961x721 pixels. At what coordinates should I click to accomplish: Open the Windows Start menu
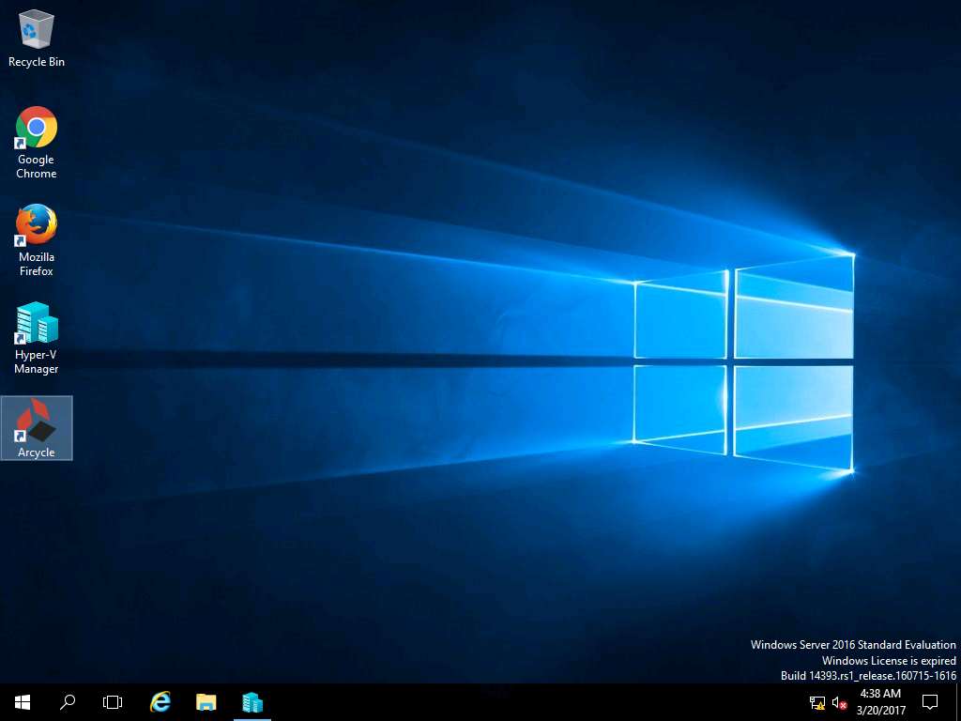23,702
